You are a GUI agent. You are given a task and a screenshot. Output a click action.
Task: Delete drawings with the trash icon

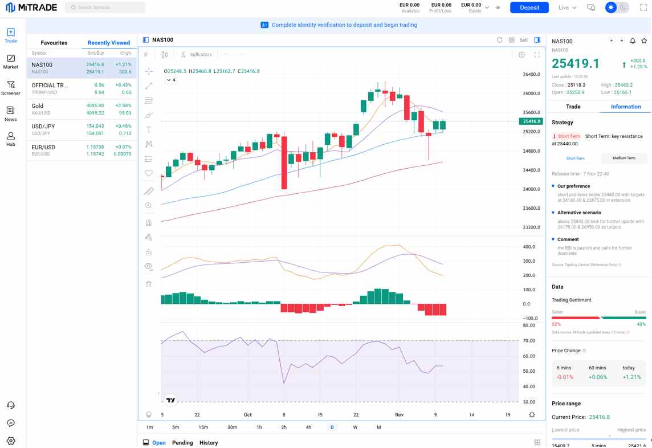(x=149, y=284)
